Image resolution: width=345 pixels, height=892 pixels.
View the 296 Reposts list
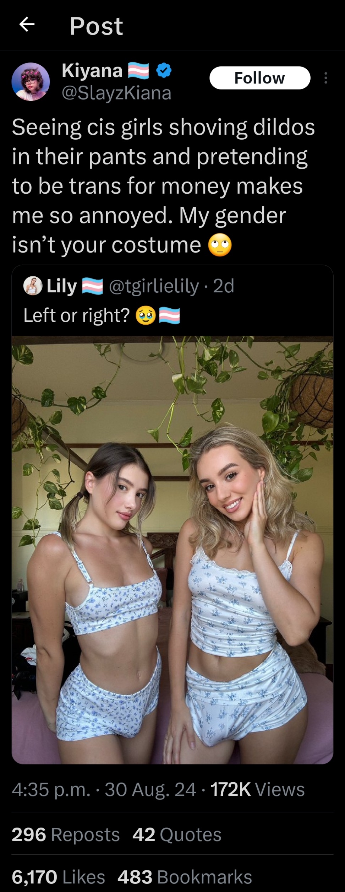point(66,835)
